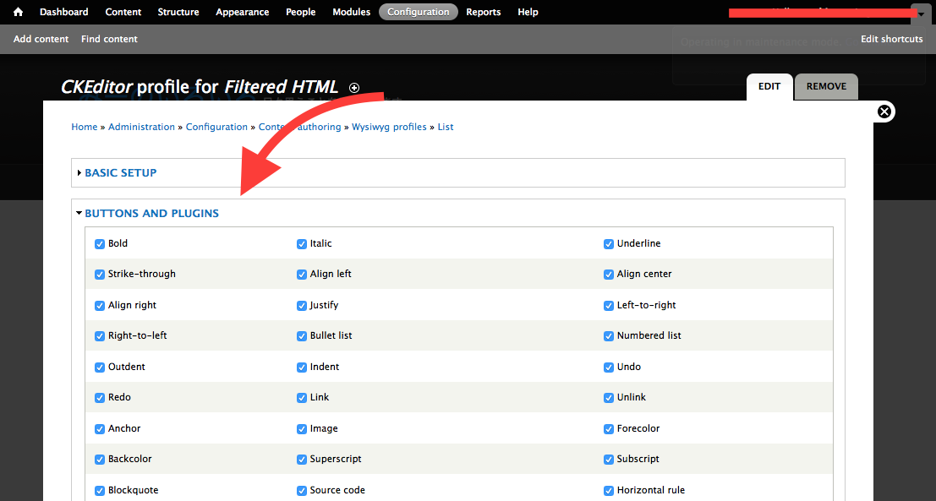Collapse the BUTTONS AND PLUGINS section
936x501 pixels.
pyautogui.click(x=151, y=214)
